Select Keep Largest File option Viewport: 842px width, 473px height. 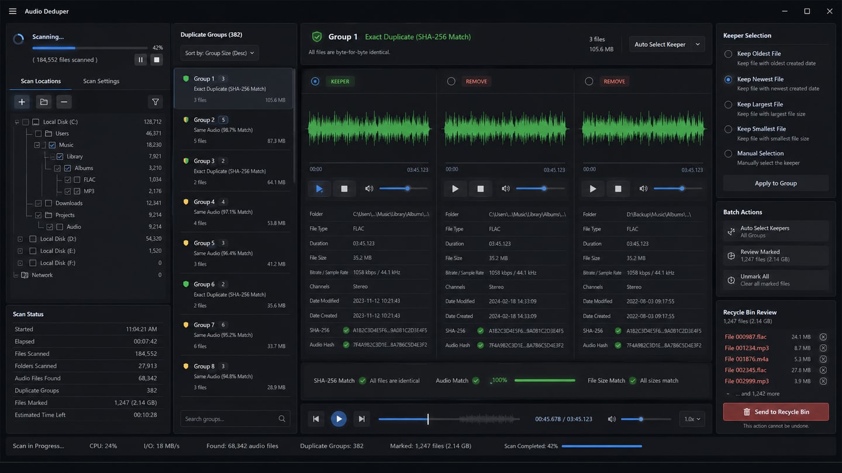[728, 105]
